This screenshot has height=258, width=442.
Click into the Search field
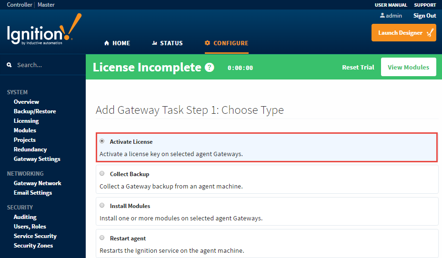(x=48, y=65)
